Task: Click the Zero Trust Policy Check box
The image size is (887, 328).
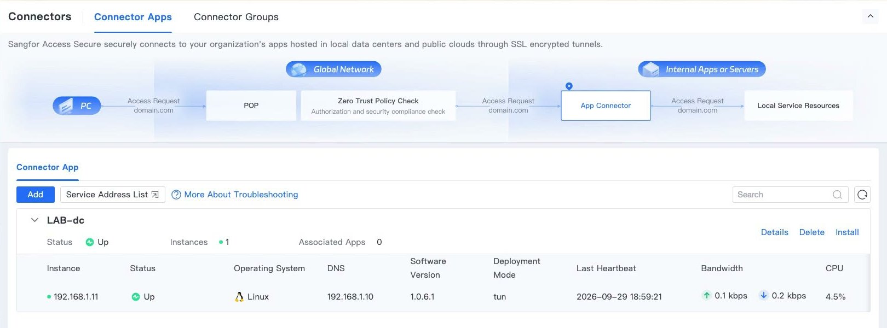Action: click(x=378, y=106)
